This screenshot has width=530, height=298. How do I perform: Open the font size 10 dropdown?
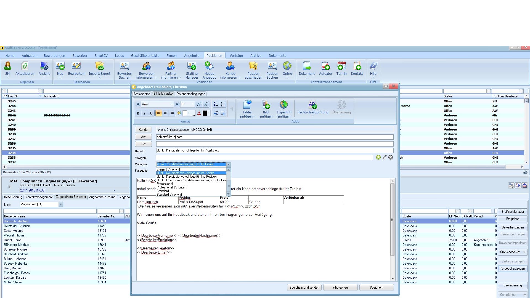(x=193, y=104)
